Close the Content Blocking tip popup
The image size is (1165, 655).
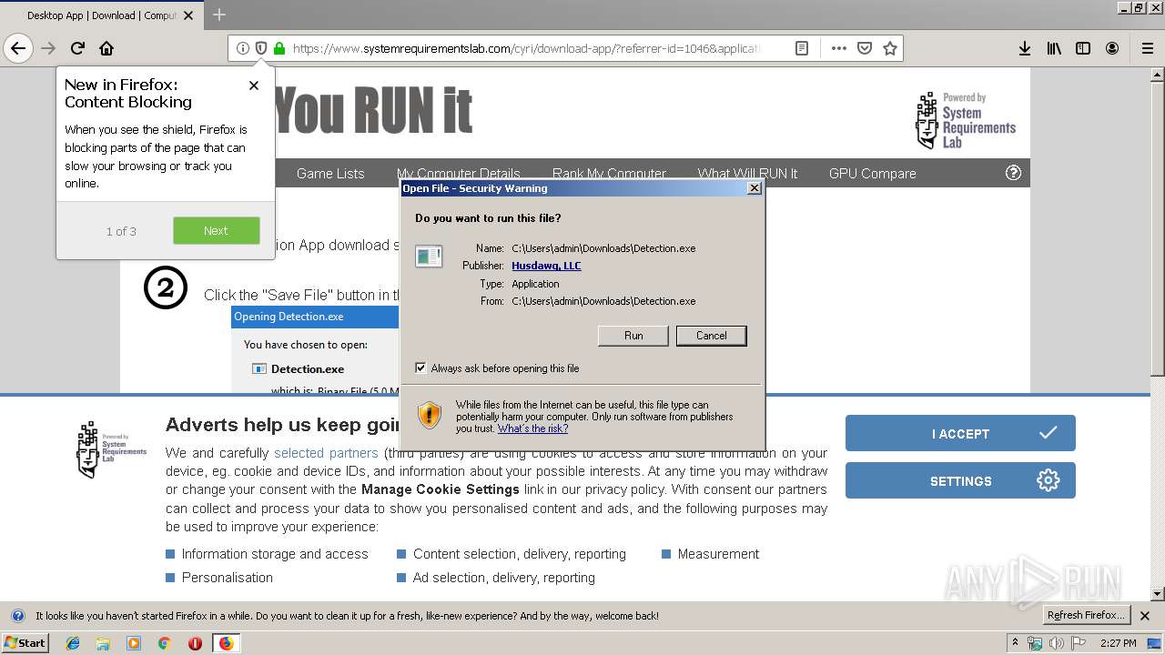254,86
